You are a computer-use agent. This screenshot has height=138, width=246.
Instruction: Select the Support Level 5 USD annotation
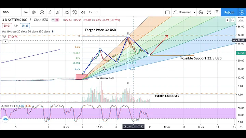tap(167, 96)
